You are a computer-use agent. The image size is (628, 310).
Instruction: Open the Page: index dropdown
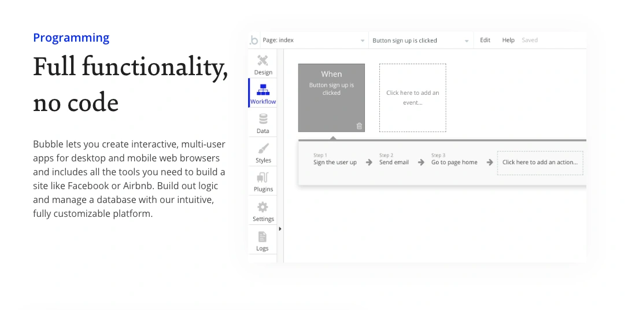point(314,40)
